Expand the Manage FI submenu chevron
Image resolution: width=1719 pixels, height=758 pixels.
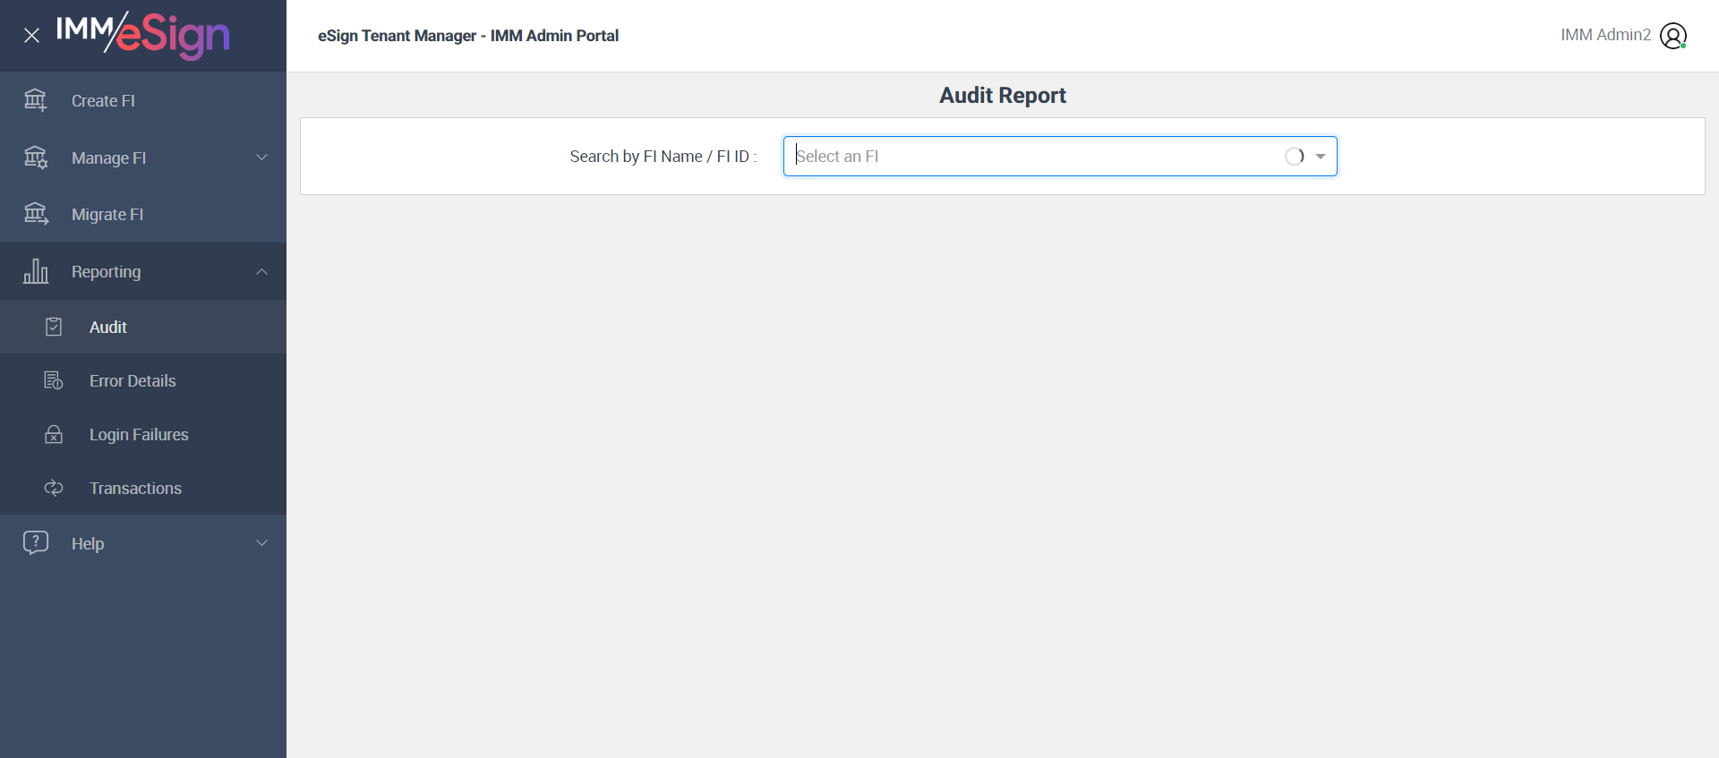click(262, 158)
